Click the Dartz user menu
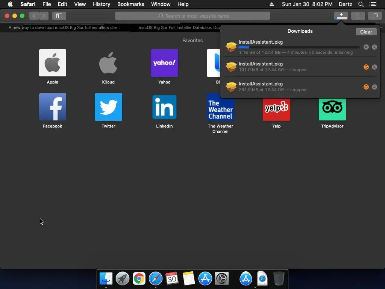This screenshot has height=289, width=385. tap(345, 4)
